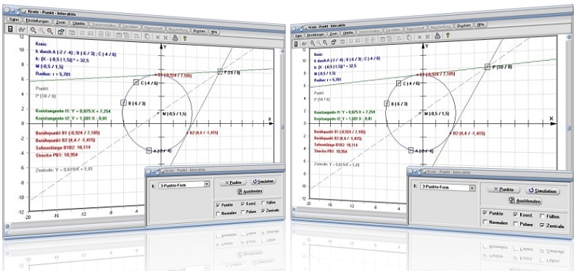Click the calculator icon in the left window toolbar
The width and height of the screenshot is (576, 271).
pos(10,29)
